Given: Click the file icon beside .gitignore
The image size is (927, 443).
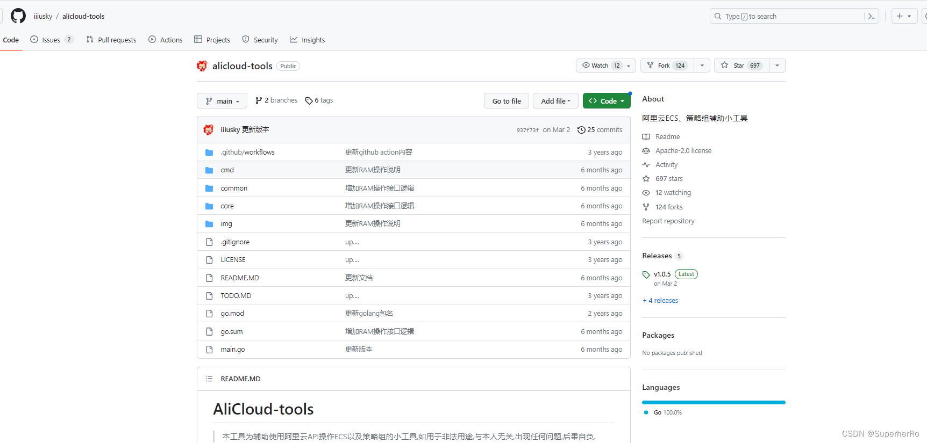Looking at the screenshot, I should pyautogui.click(x=209, y=242).
